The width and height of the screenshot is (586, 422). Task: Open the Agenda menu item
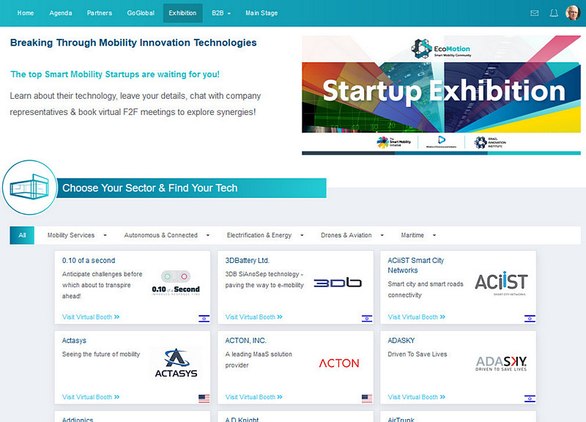coord(61,13)
